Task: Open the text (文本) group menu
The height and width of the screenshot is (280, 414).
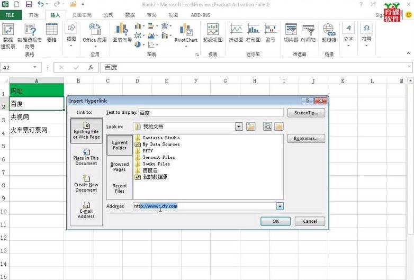Action: [348, 34]
